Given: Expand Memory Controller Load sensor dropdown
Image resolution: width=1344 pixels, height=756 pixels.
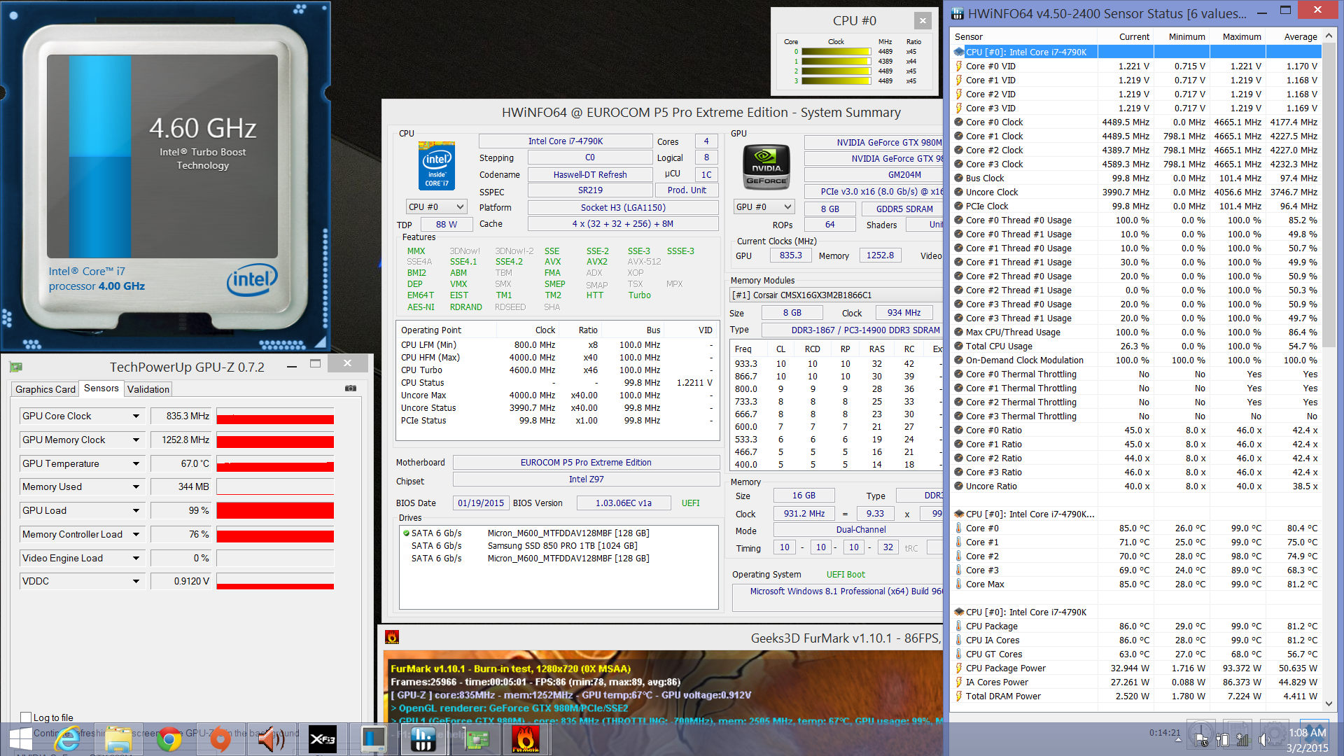Looking at the screenshot, I should [136, 535].
